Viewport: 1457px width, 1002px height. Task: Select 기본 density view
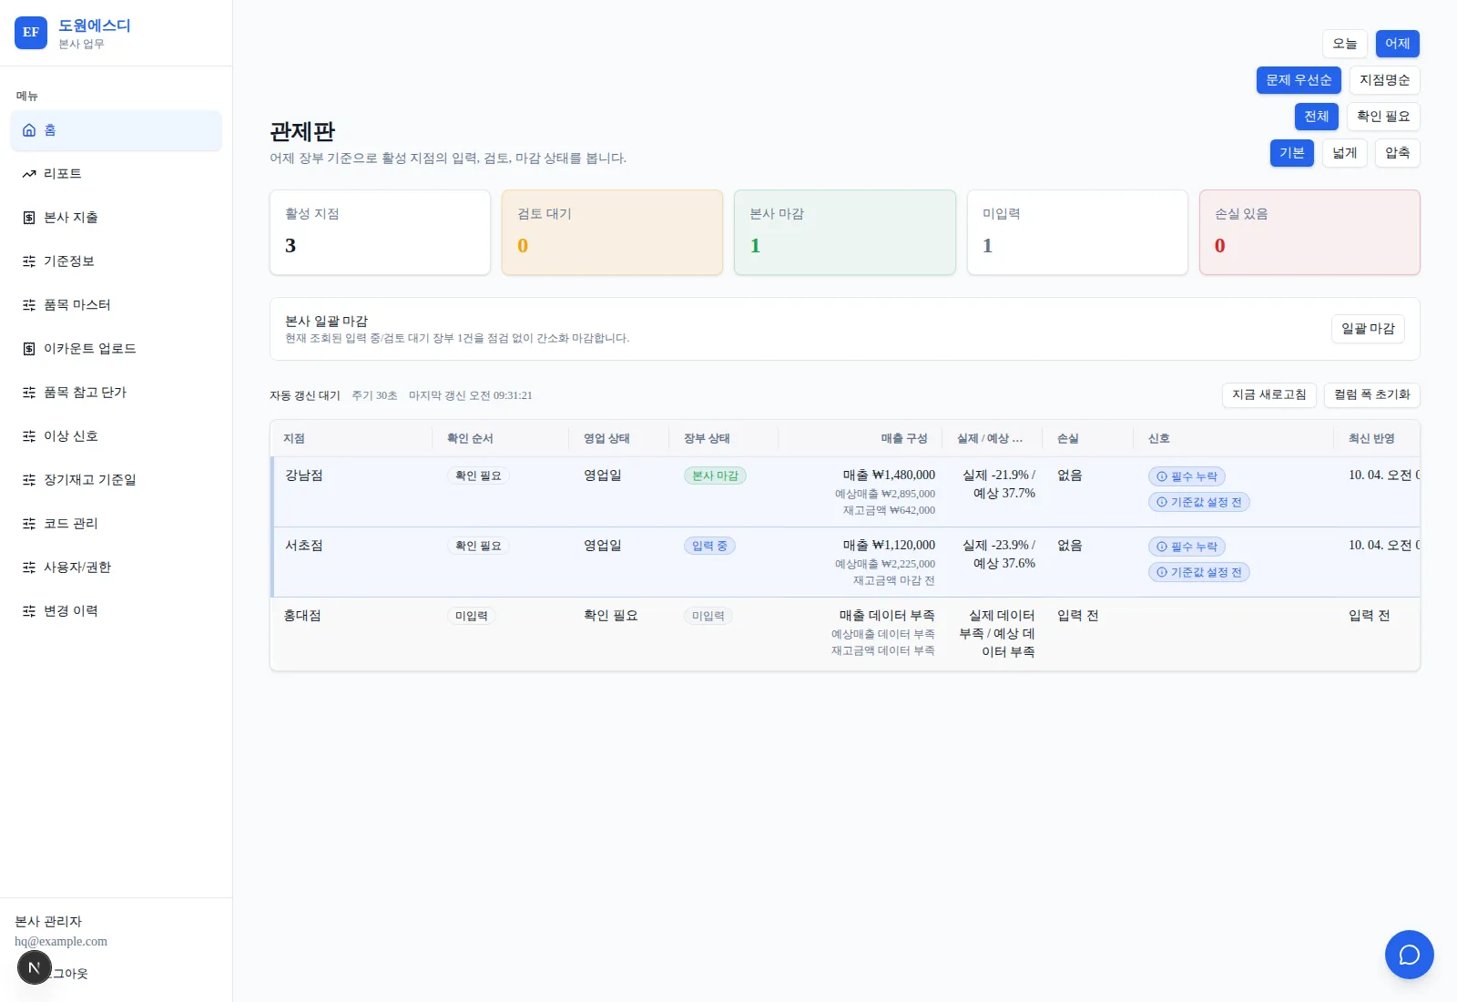1292,153
